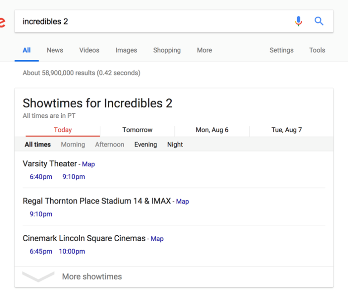Show showtimes for Tue, Aug 7
This screenshot has width=348, height=295.
286,130
